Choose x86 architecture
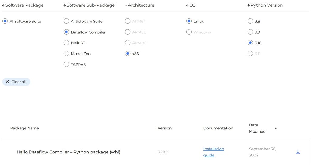The width and height of the screenshot is (311, 168). pyautogui.click(x=128, y=54)
